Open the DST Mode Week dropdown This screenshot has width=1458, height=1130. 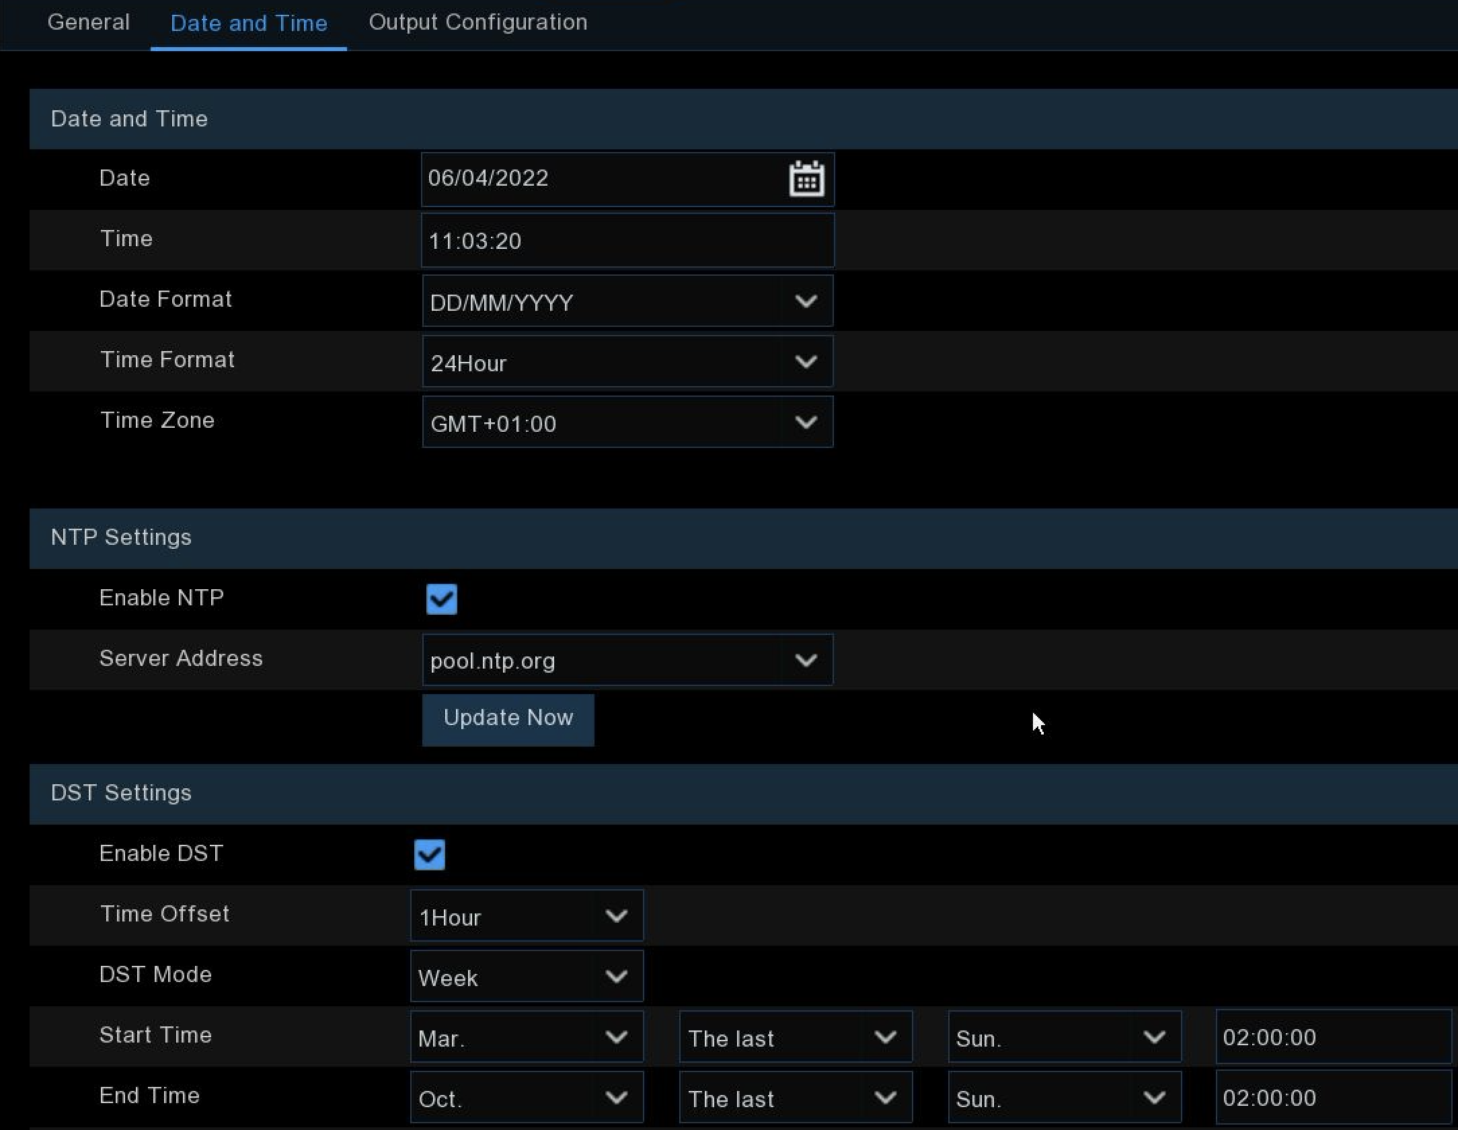coord(526,977)
